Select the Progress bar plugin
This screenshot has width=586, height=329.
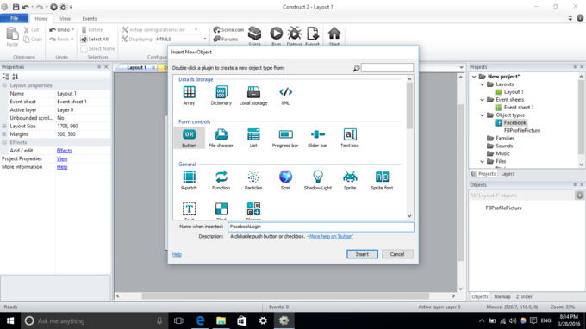285,138
